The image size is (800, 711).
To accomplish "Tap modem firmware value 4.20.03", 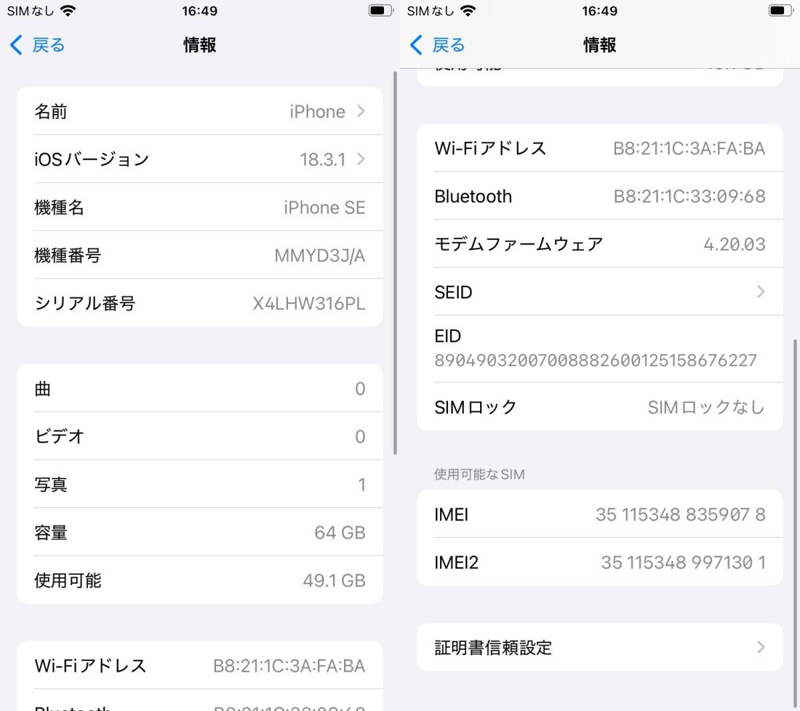I will (x=735, y=244).
